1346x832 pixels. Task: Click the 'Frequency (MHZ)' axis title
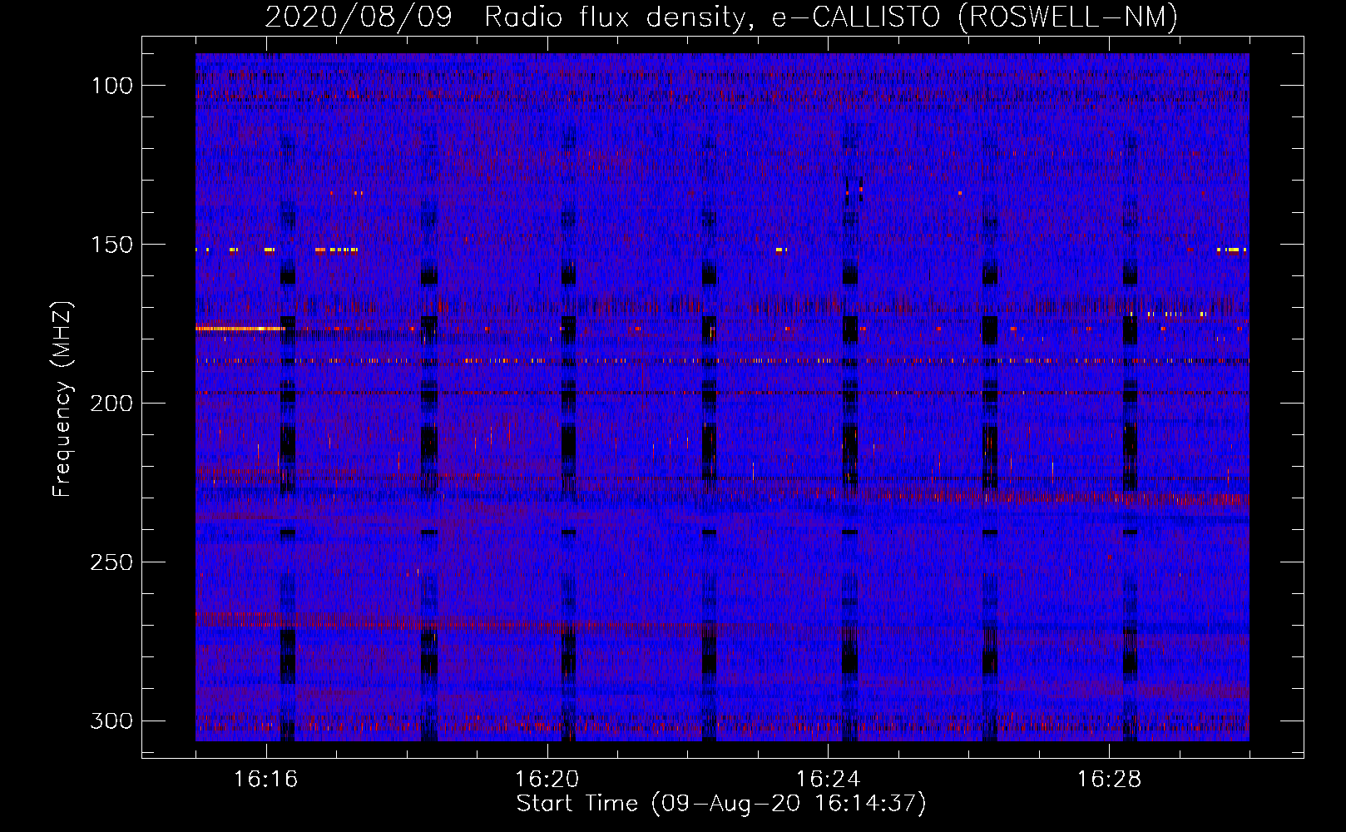62,399
